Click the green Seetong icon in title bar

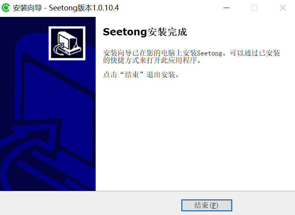click(6, 8)
